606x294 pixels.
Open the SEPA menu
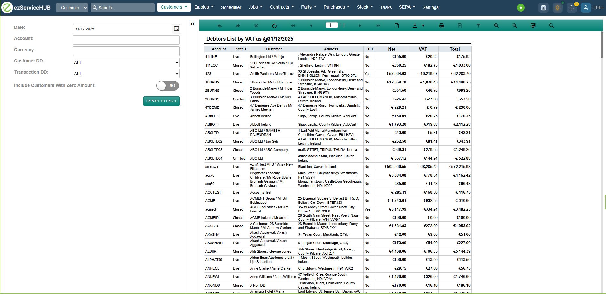tap(407, 7)
